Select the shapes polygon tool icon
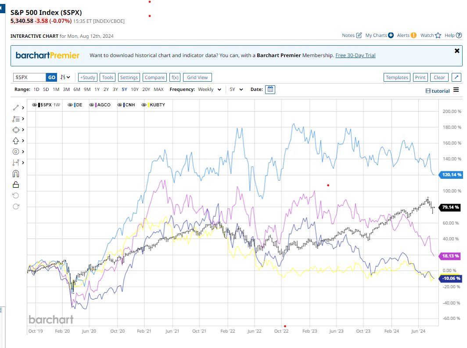 click(16, 130)
